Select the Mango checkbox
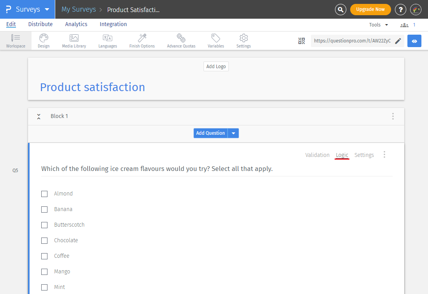Image resolution: width=428 pixels, height=294 pixels. (x=44, y=271)
